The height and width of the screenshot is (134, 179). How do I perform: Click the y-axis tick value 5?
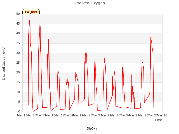coord(19,102)
